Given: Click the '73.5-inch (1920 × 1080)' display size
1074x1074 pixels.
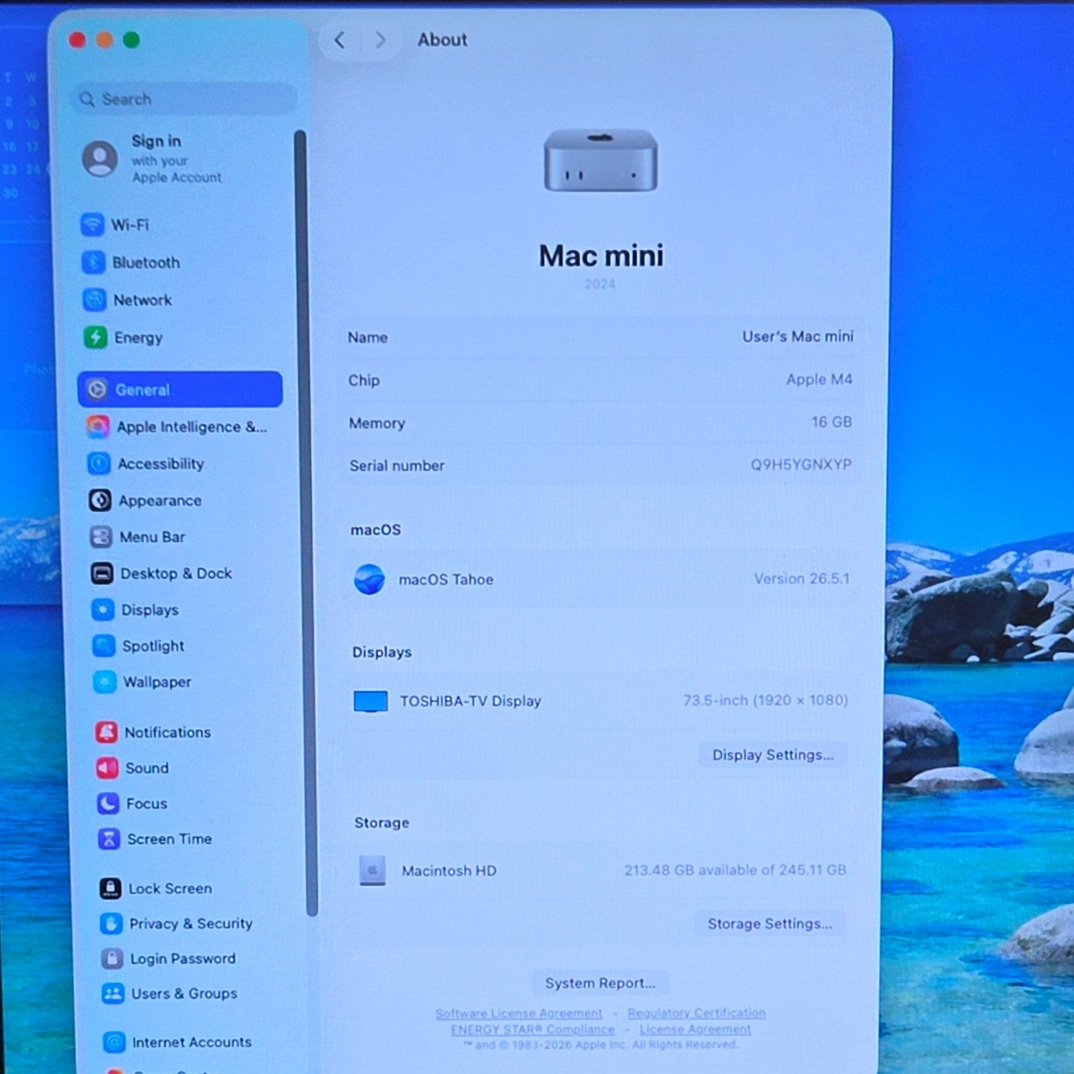Looking at the screenshot, I should (765, 700).
